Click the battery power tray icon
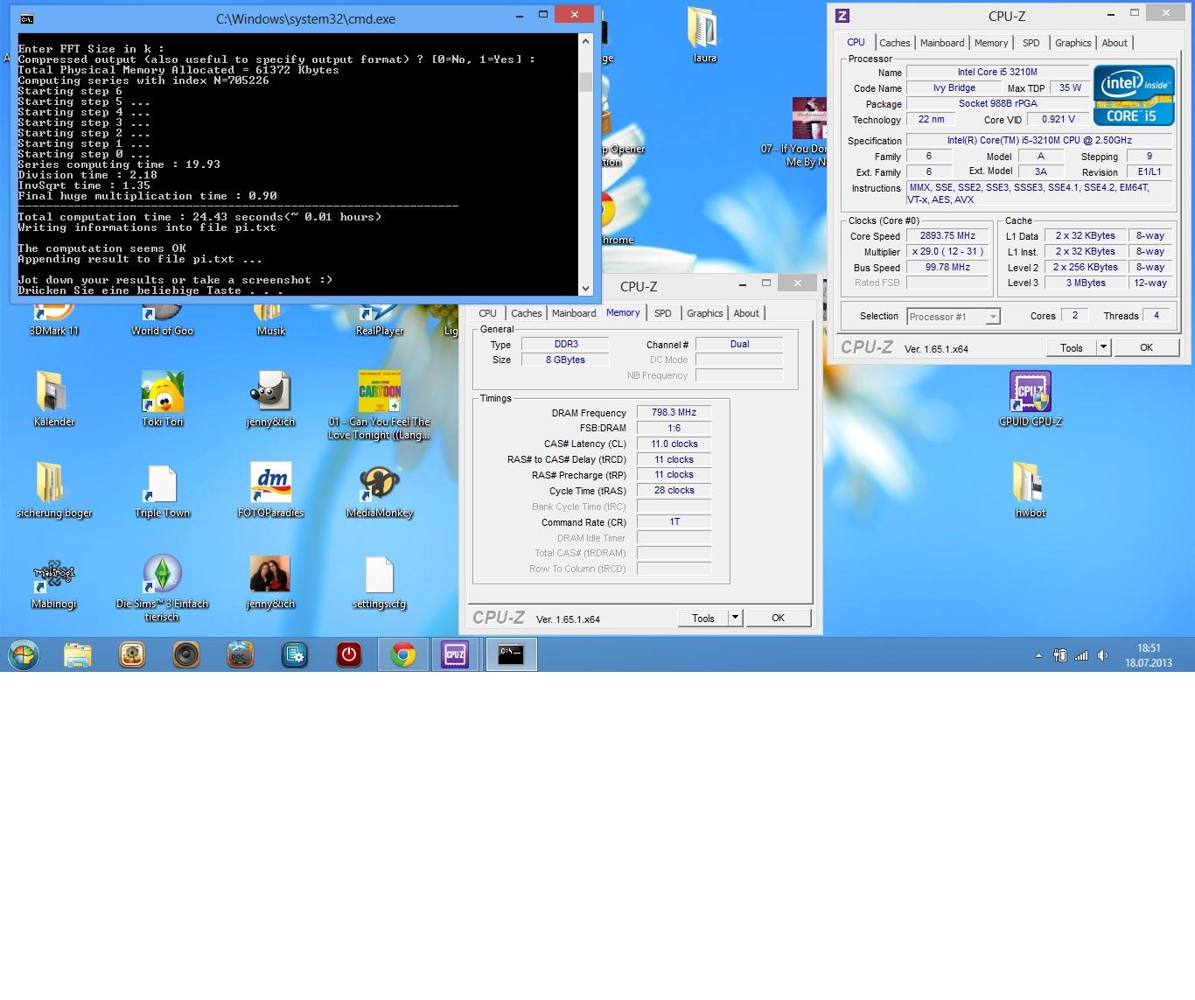The image size is (1195, 1000). pos(1060,655)
